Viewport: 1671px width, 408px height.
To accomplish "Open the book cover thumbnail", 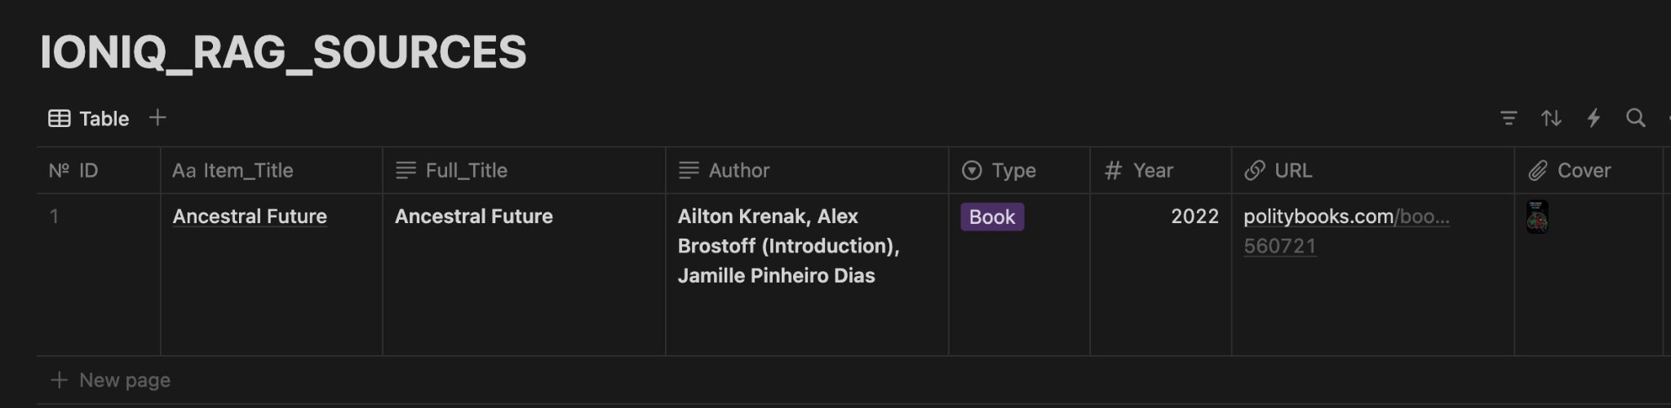I will pyautogui.click(x=1537, y=217).
